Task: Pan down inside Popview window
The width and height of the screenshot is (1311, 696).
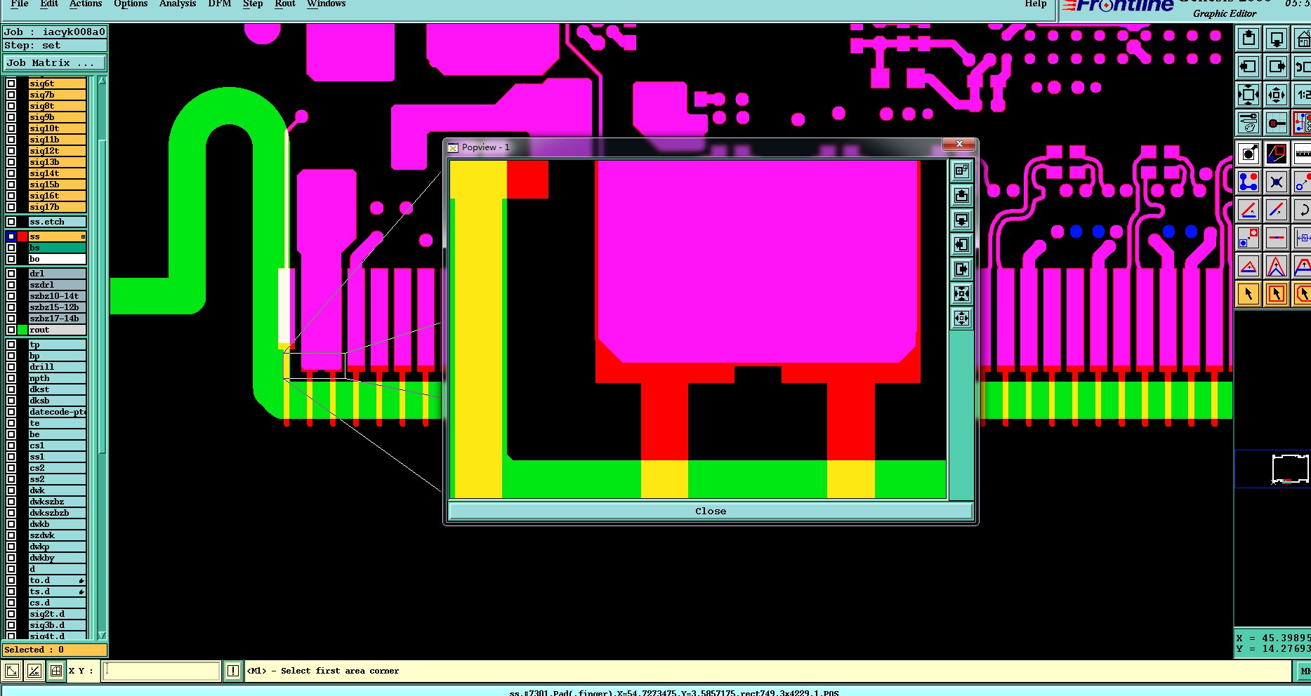Action: click(x=961, y=220)
